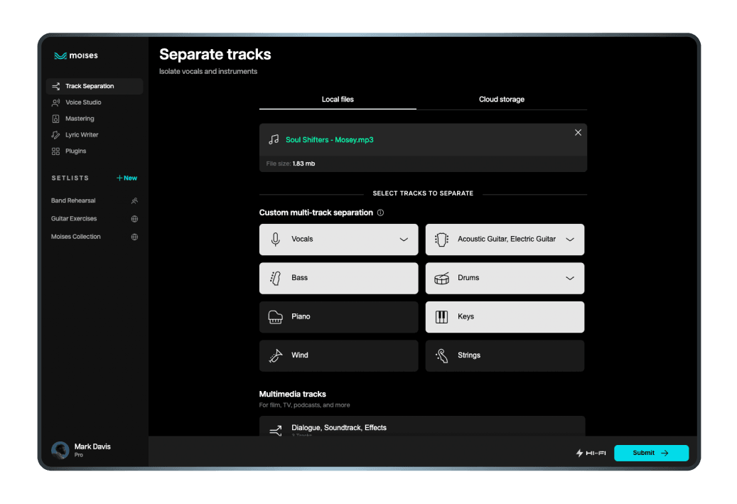Click the Moises logo in sidebar
The height and width of the screenshot is (504, 737).
(x=76, y=56)
